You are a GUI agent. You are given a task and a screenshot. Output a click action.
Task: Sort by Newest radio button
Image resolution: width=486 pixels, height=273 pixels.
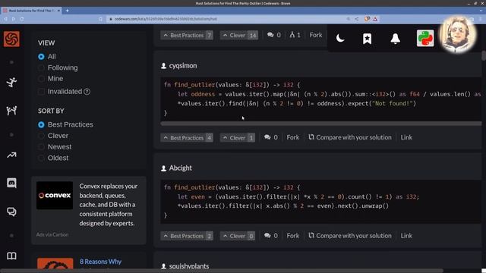[x=41, y=146]
